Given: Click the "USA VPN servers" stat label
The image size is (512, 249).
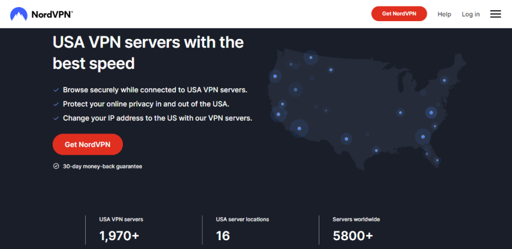Looking at the screenshot, I should click(x=121, y=220).
